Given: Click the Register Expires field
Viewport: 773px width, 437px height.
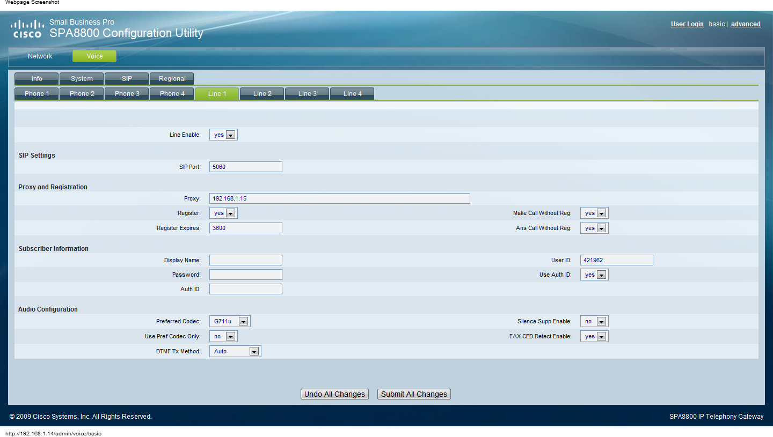Looking at the screenshot, I should [x=246, y=228].
